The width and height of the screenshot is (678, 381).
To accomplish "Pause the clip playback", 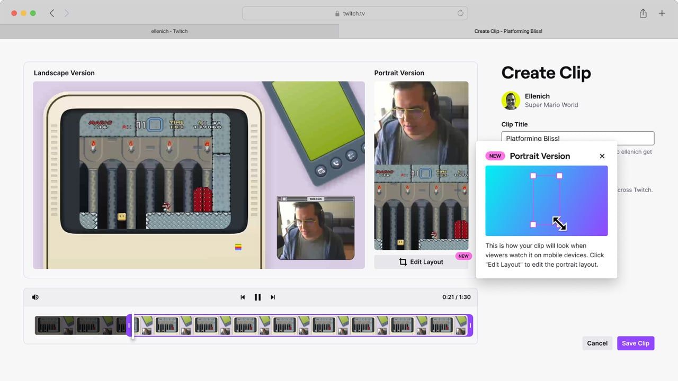I will click(x=257, y=297).
